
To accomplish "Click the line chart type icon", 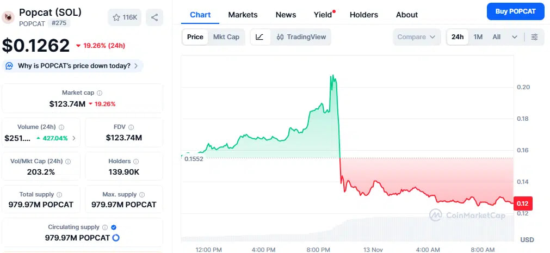I will 260,37.
